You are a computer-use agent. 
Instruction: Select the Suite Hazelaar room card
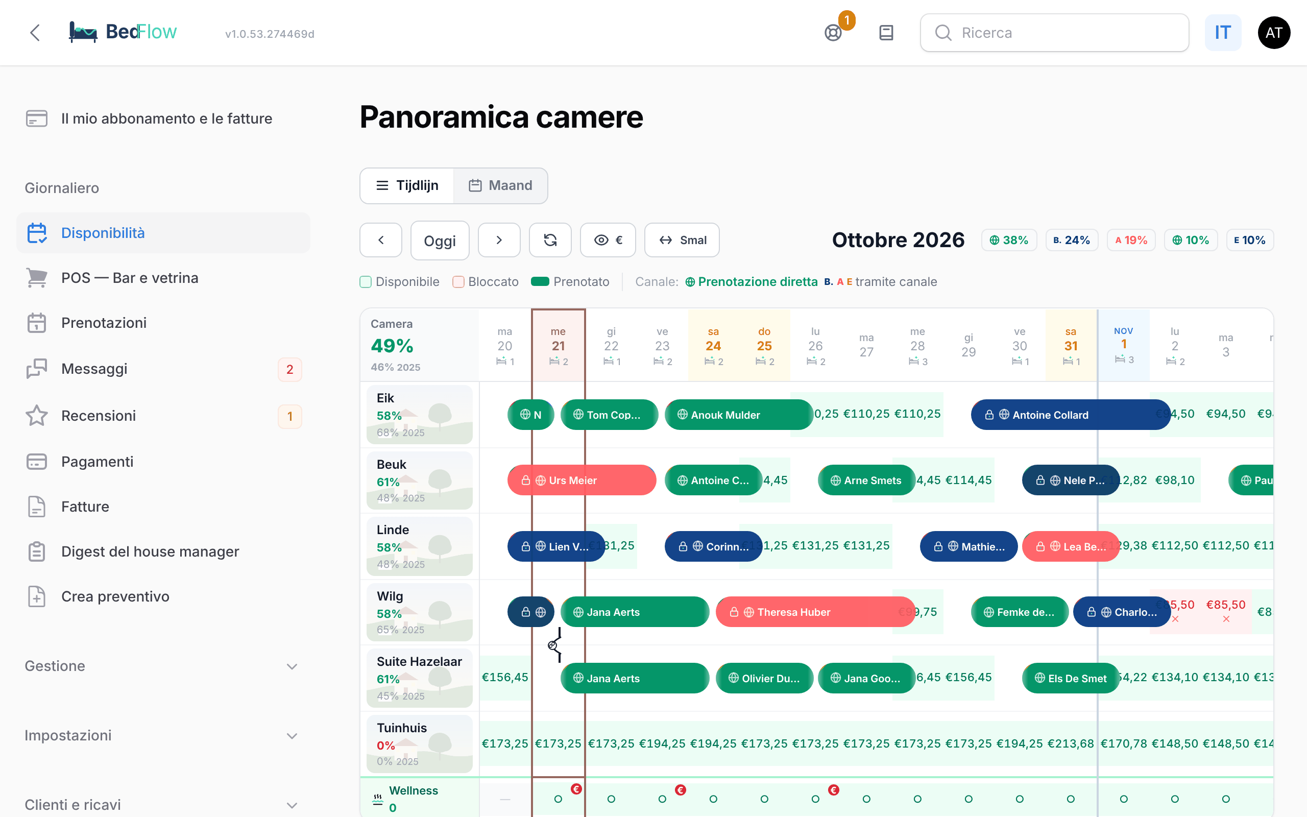pos(419,678)
